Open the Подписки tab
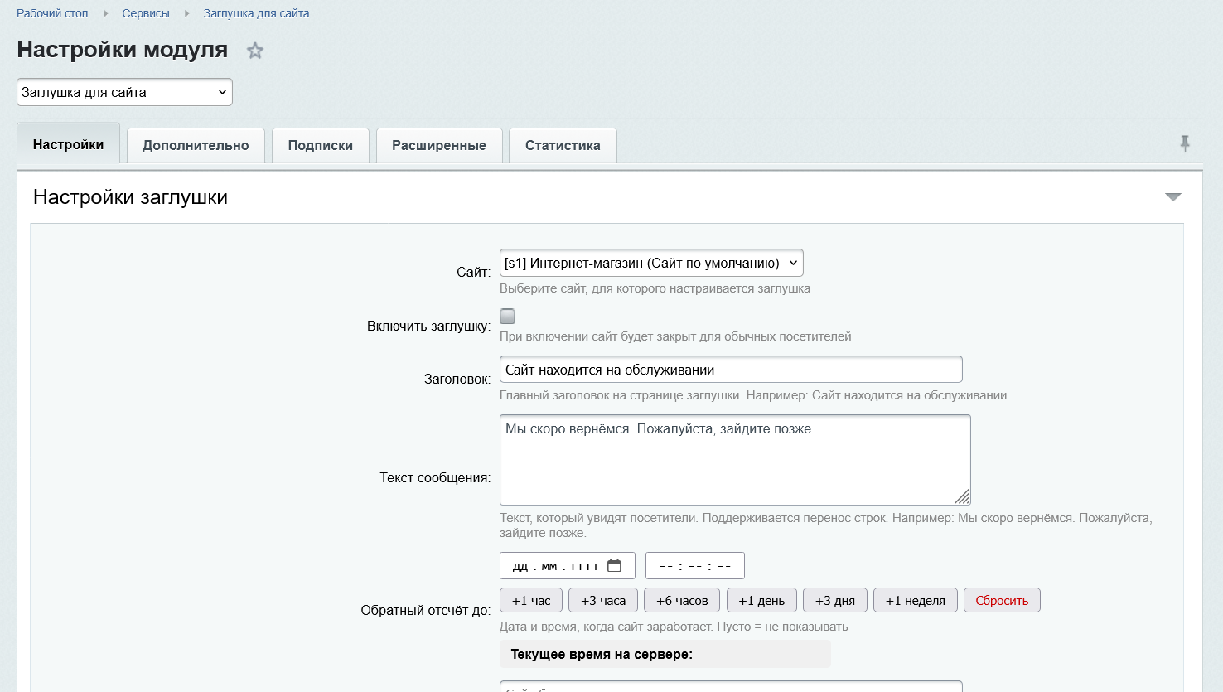Image resolution: width=1223 pixels, height=692 pixels. [321, 145]
